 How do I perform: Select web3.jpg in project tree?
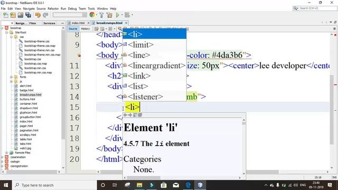click(25, 148)
